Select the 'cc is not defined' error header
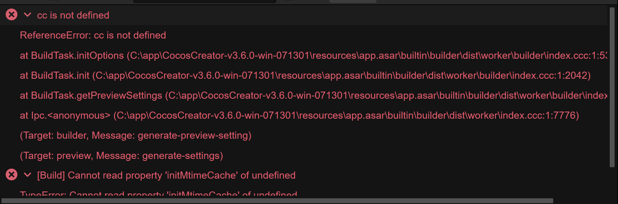The width and height of the screenshot is (618, 204). coord(73,15)
